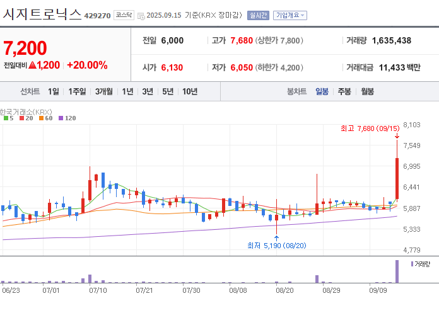Click the 최고 7,680 (09/15) annotation
Image resolution: width=439 pixels, height=313 pixels.
click(x=370, y=128)
